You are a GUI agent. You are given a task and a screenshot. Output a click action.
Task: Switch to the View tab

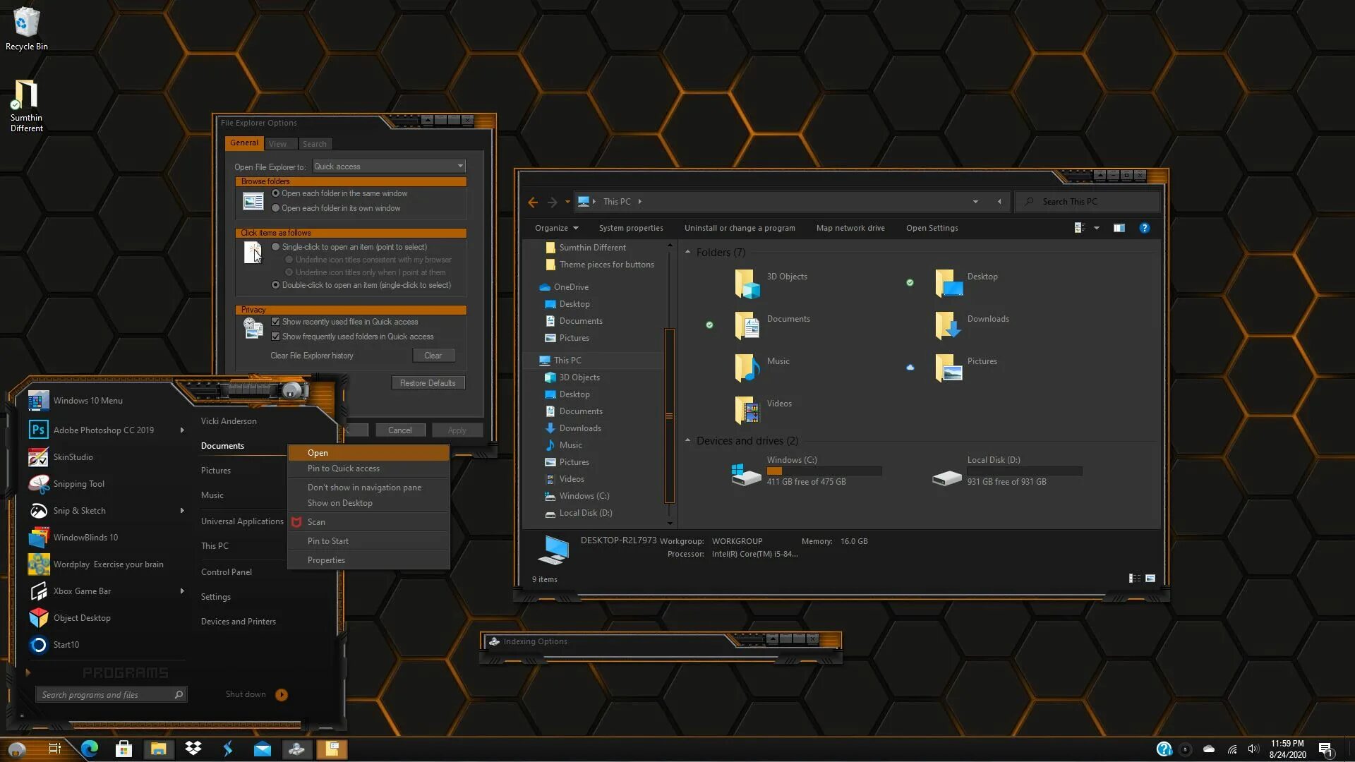(277, 144)
